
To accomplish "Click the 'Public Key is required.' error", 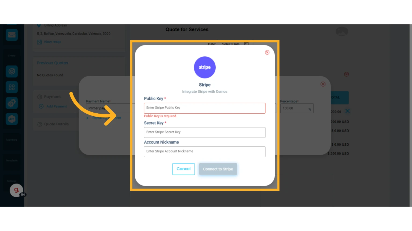I will click(x=160, y=116).
